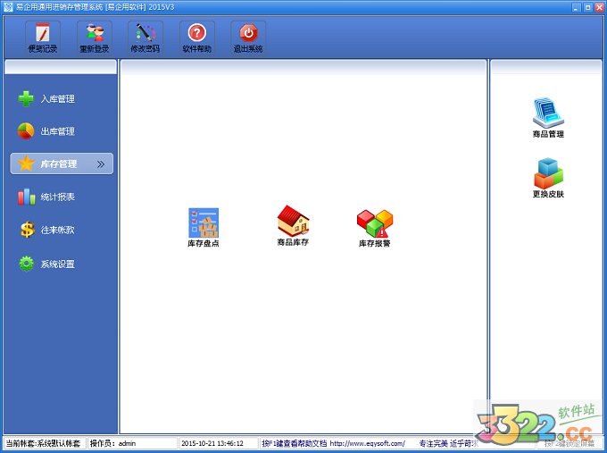This screenshot has width=607, height=453.
Task: Open the 商品管理 icon in right panel
Action: (x=548, y=118)
